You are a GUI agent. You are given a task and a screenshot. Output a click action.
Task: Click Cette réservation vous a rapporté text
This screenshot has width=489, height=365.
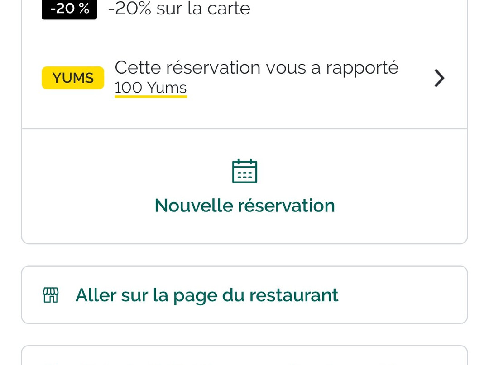[x=256, y=68]
